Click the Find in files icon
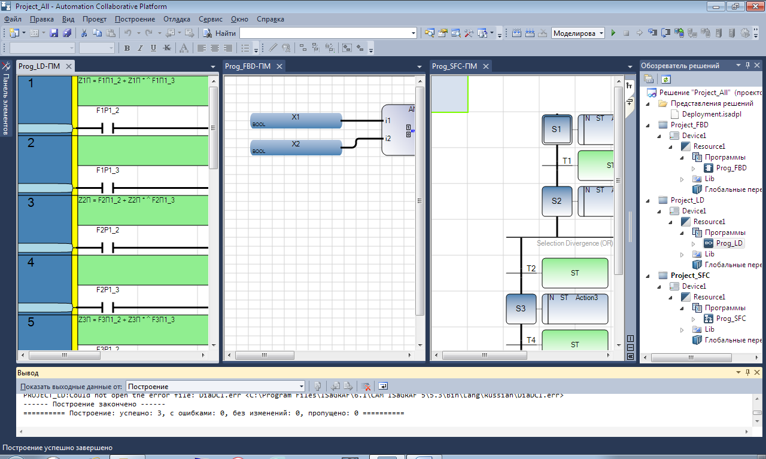This screenshot has height=459, width=766. pyautogui.click(x=429, y=33)
